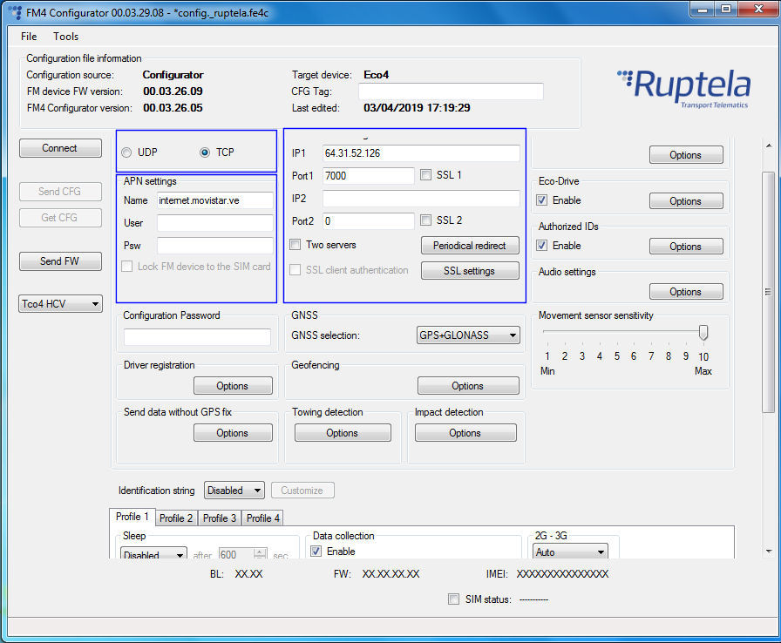Viewport: 781px width, 643px height.
Task: Click the Send FW button
Action: [59, 261]
